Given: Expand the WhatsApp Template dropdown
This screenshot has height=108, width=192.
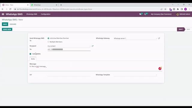Looking at the screenshot, I should click(156, 75).
